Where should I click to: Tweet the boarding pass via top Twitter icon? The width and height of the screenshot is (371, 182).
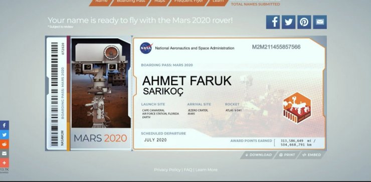(288, 22)
